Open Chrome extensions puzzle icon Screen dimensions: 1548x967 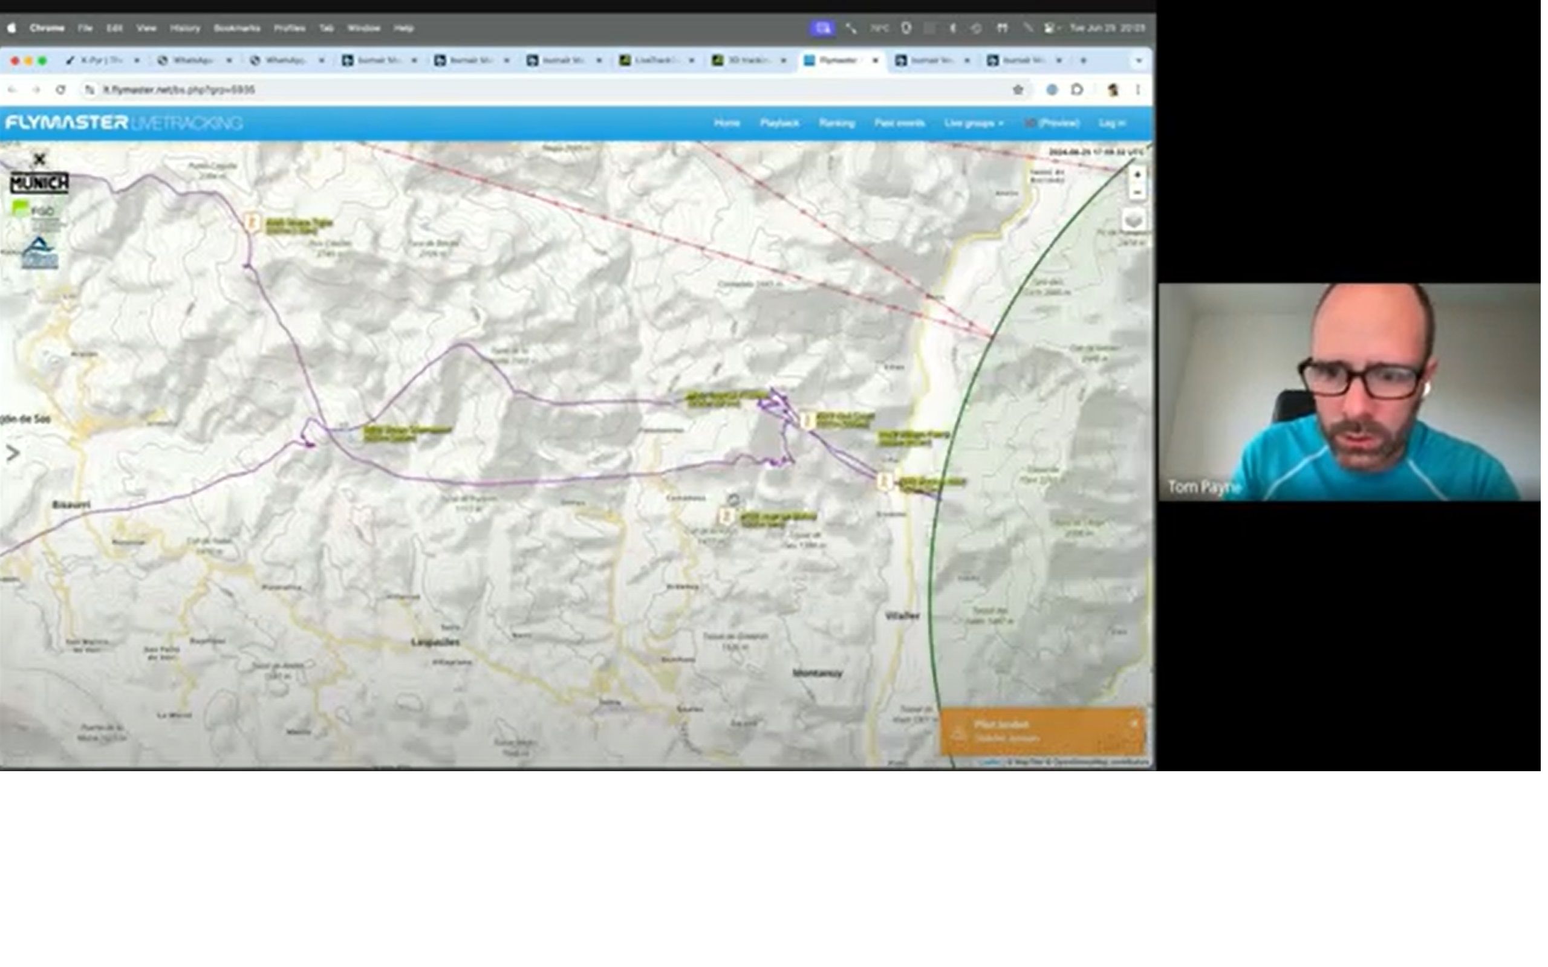[1077, 89]
